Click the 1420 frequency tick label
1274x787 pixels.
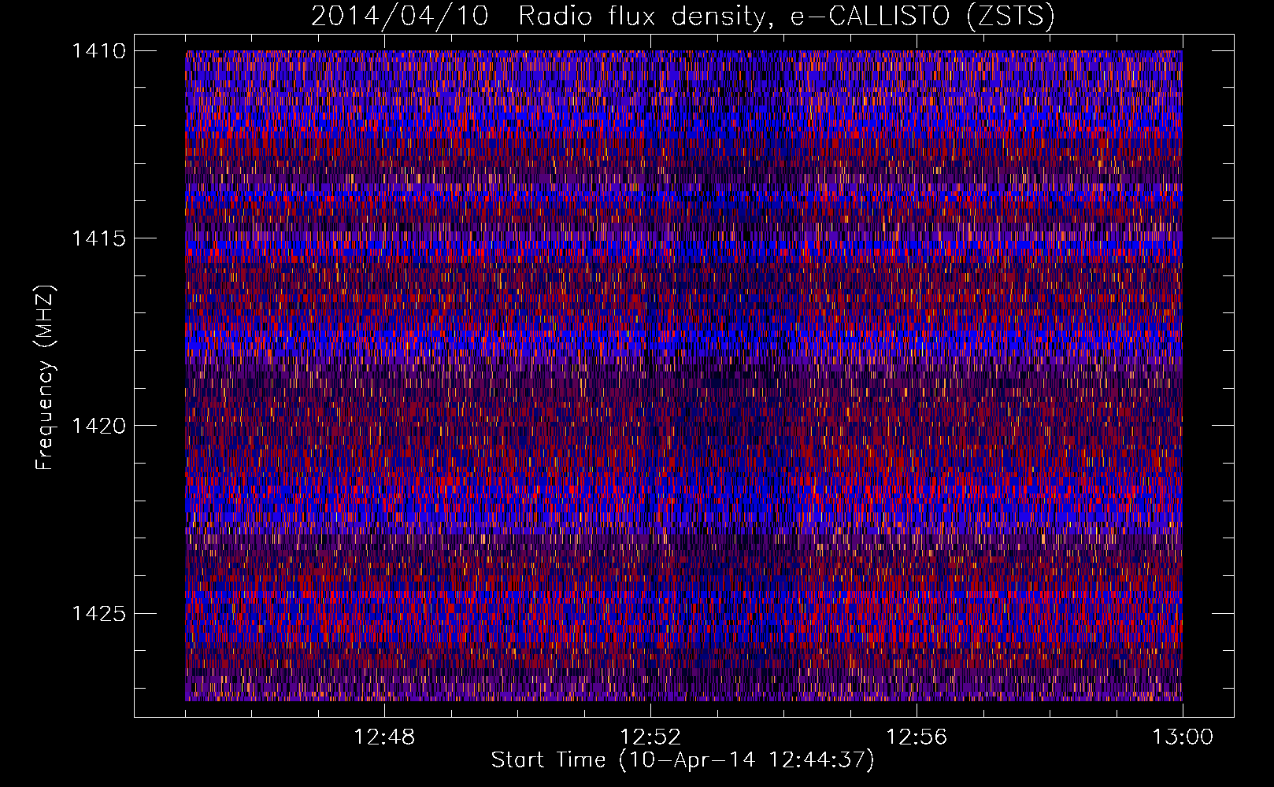pos(99,426)
